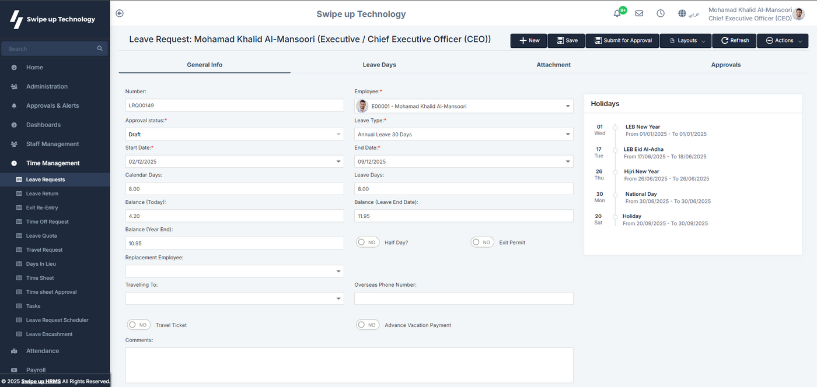Click the Swipe up Technology logo

pyautogui.click(x=53, y=19)
